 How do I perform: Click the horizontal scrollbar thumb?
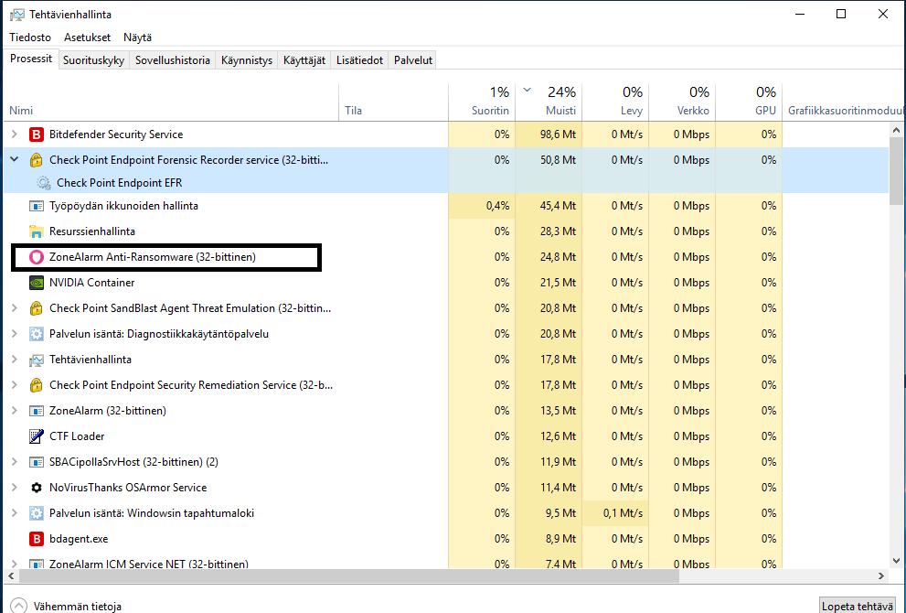click(x=349, y=576)
